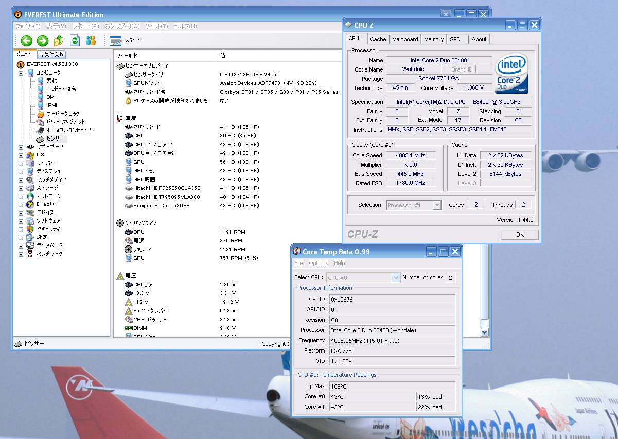Open the Options menu in Core Temp

(x=318, y=263)
